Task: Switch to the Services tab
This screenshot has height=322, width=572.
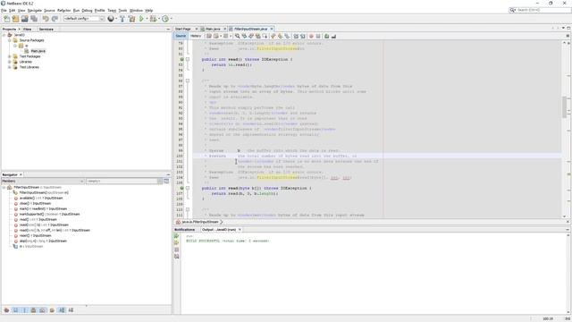Action: pos(46,29)
